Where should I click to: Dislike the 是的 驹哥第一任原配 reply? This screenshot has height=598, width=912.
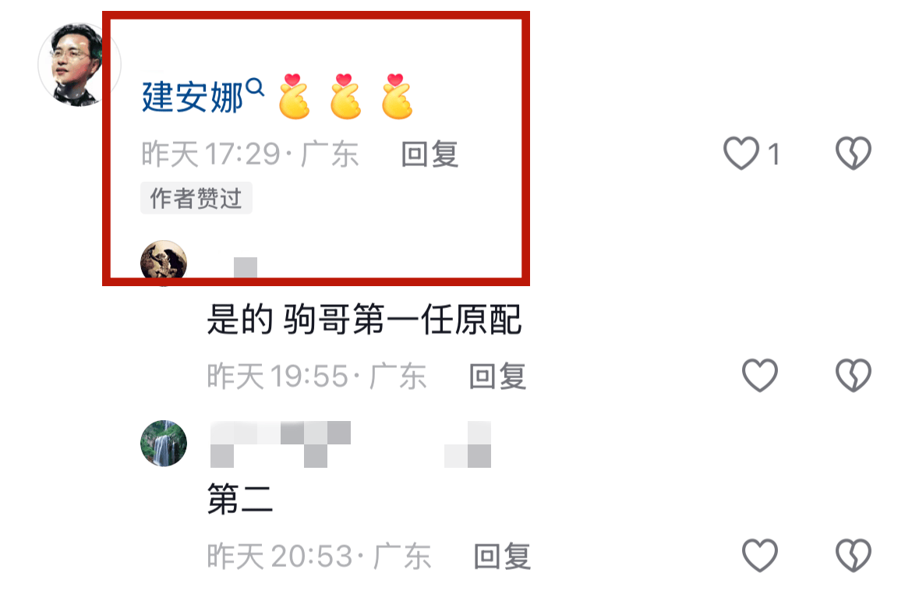point(854,375)
